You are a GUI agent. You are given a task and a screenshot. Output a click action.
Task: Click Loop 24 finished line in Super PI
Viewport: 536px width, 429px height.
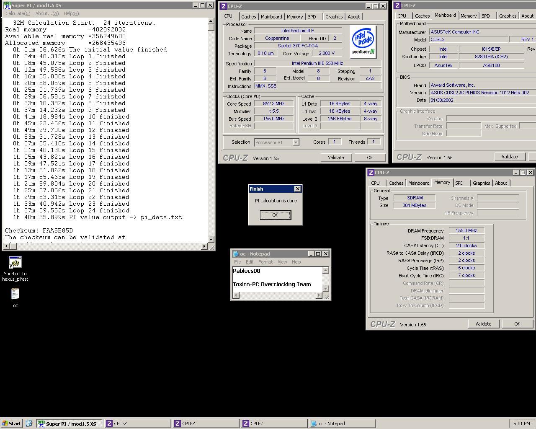(x=71, y=210)
